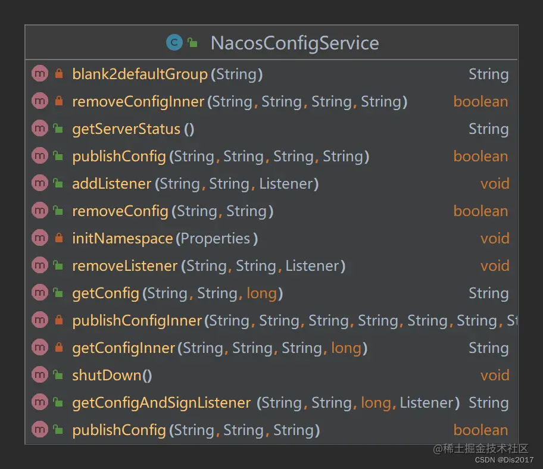Select blank2defaultGroup(String) method name
The height and width of the screenshot is (469, 543).
coord(167,74)
